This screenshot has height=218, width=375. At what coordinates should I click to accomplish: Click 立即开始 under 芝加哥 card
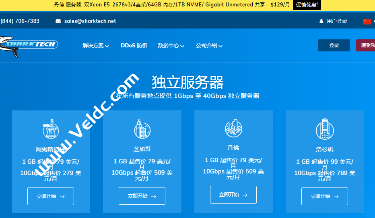[142, 196]
